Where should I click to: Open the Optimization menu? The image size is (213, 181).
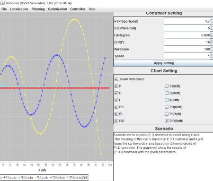(57, 9)
